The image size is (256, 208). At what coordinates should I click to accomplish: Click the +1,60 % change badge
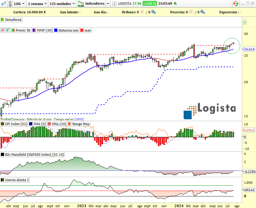[150, 3]
